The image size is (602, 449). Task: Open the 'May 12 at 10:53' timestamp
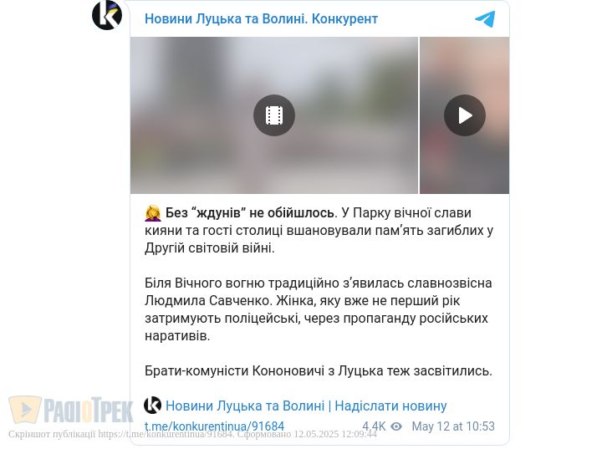click(453, 426)
